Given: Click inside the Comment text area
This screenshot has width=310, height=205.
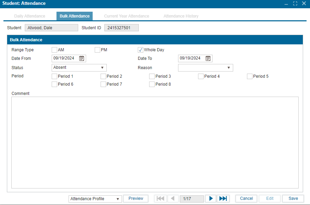Looking at the screenshot, I should [155, 142].
